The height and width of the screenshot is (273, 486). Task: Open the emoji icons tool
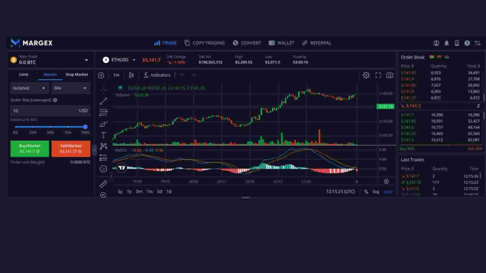[103, 169]
